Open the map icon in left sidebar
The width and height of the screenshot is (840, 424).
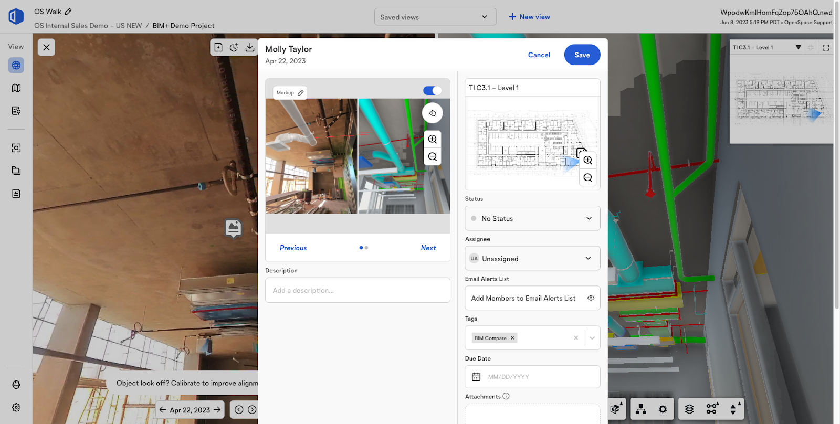tap(16, 88)
